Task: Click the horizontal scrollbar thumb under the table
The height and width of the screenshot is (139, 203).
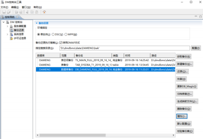Action: click(x=73, y=135)
